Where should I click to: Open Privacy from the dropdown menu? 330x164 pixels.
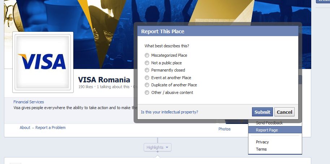coord(262,142)
